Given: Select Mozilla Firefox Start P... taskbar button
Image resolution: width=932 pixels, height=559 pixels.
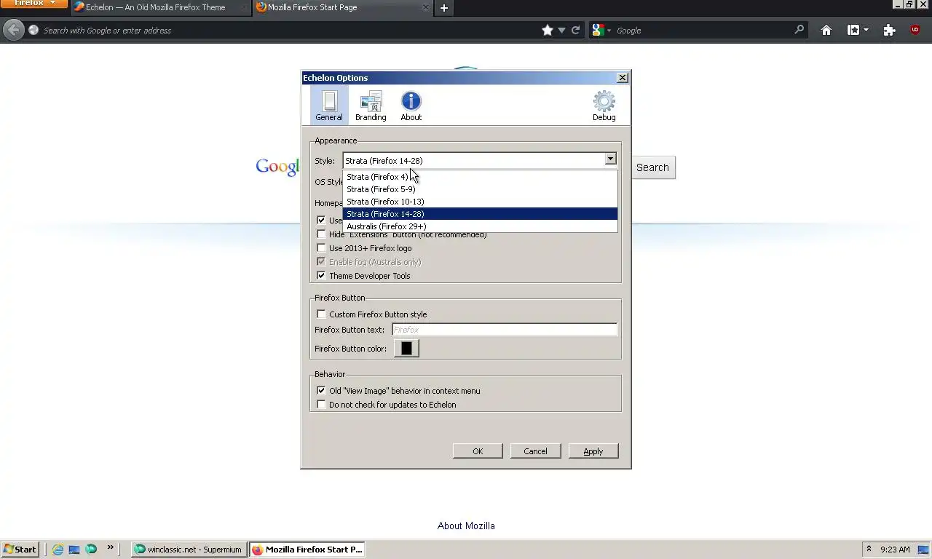Looking at the screenshot, I should pyautogui.click(x=307, y=550).
